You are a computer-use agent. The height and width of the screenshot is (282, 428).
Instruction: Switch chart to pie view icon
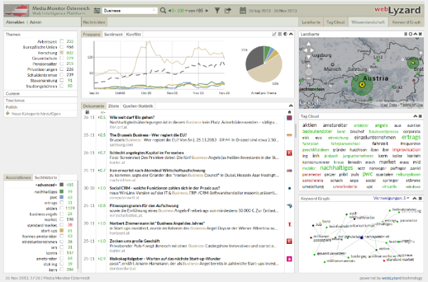coord(286,34)
